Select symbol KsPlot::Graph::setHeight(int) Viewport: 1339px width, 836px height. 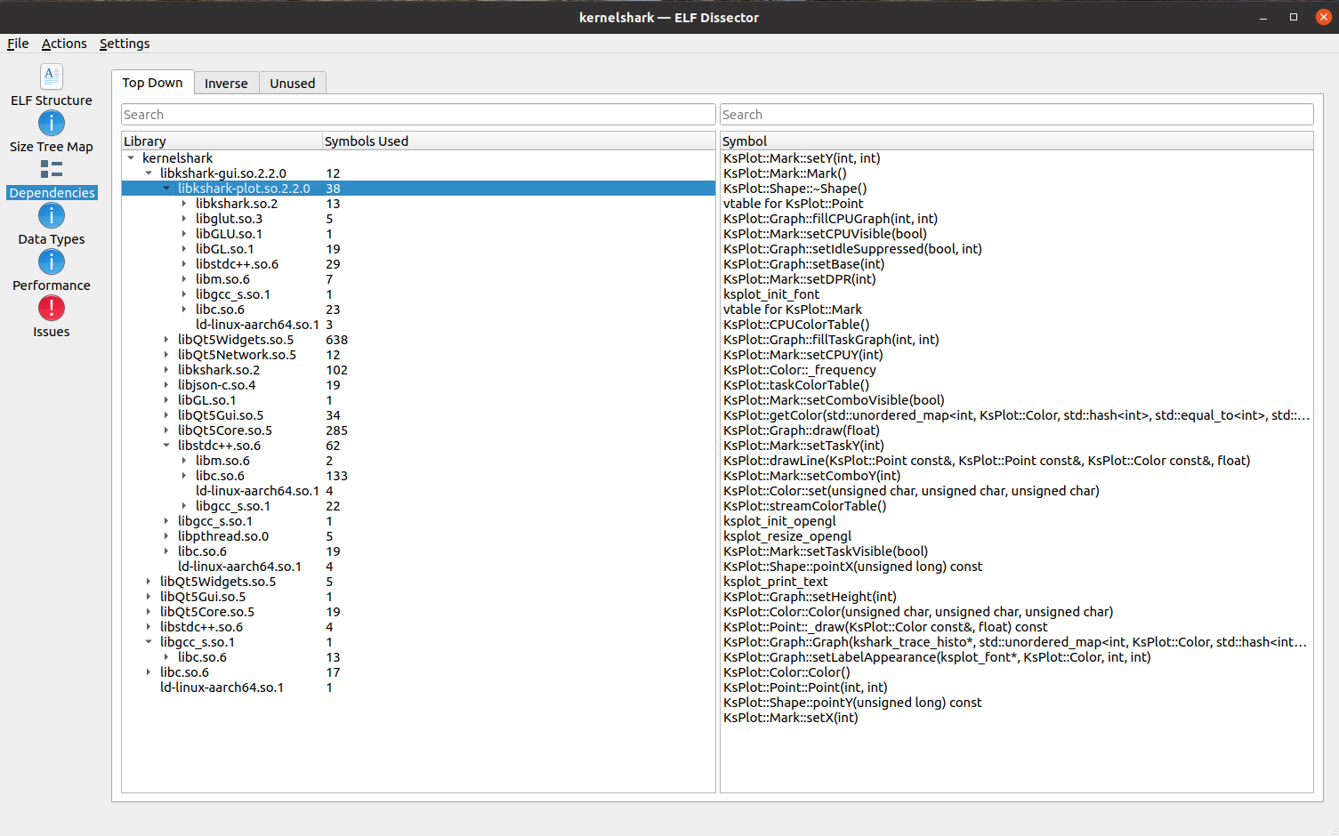pyautogui.click(x=810, y=597)
